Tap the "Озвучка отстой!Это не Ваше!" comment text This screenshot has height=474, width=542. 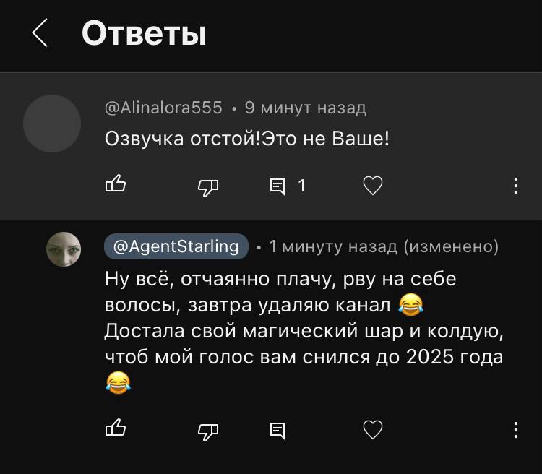click(247, 138)
